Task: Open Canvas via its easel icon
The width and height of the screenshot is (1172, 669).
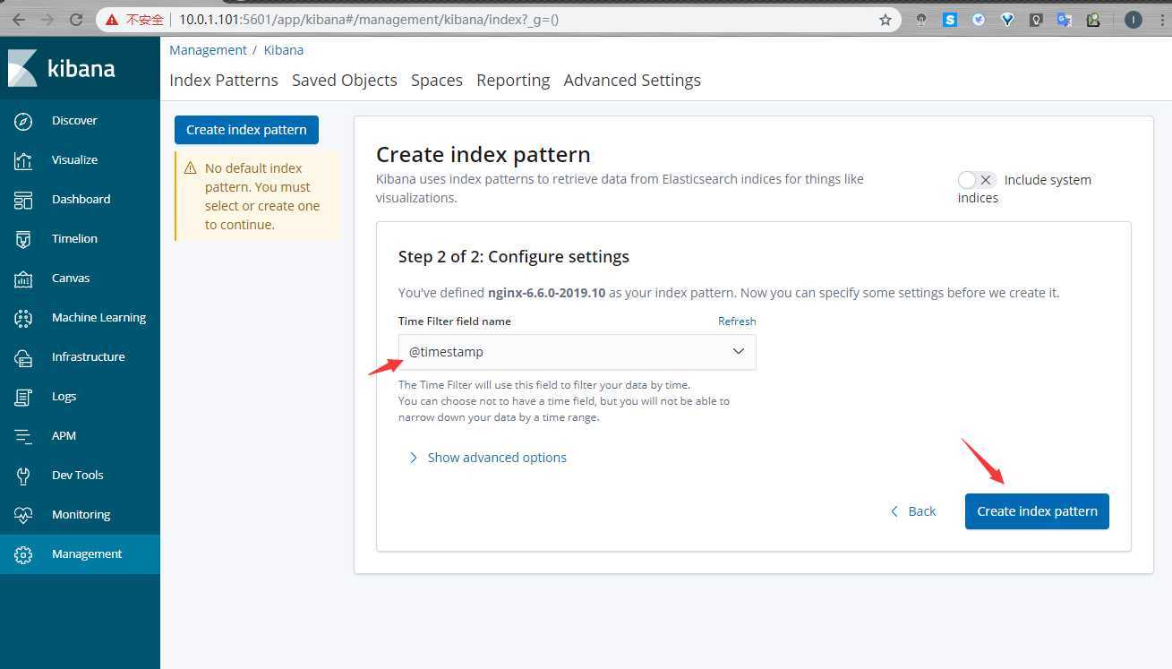Action: pyautogui.click(x=23, y=279)
